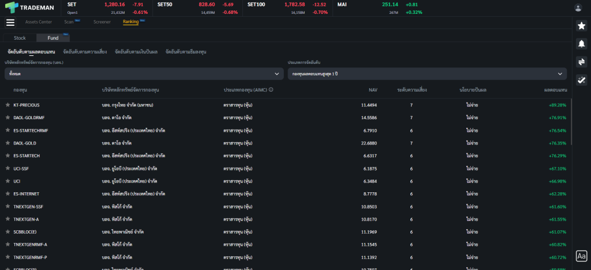591x270 pixels.
Task: Open the hamburger main menu
Action: coord(10,22)
